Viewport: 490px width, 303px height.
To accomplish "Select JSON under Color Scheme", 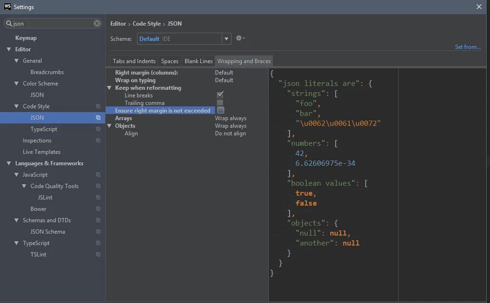I will 37,95.
